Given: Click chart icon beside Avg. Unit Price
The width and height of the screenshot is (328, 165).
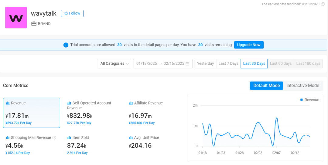Looking at the screenshot, I should coord(131,138).
